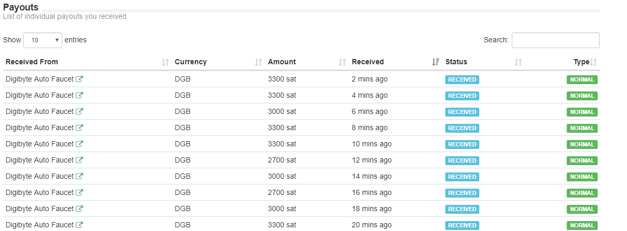This screenshot has height=231, width=627.
Task: Select 3000 sat amount in 6 mins ago row
Action: 282,112
